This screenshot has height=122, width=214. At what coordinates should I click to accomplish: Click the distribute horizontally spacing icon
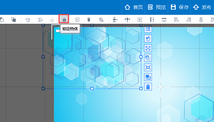point(127,20)
